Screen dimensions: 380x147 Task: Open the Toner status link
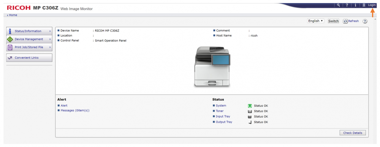click(x=220, y=111)
